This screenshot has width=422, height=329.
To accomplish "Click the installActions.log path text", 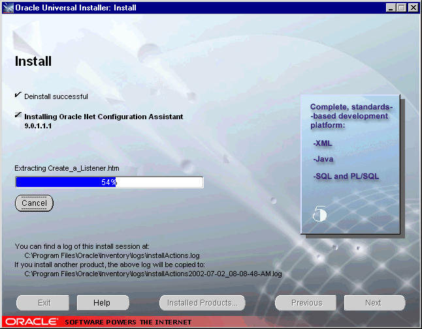I will pyautogui.click(x=112, y=255).
